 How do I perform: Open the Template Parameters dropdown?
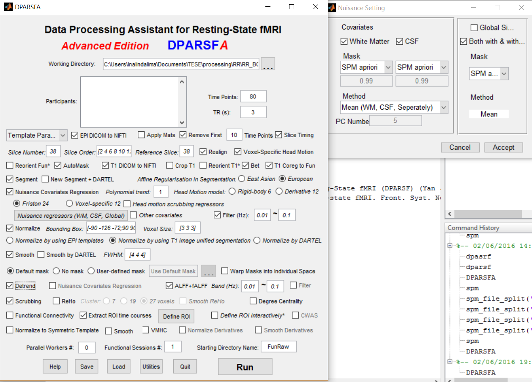[x=37, y=135]
